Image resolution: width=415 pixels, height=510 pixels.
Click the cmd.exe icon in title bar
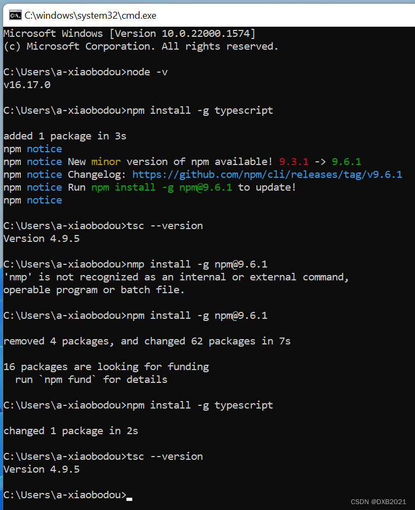coord(15,15)
